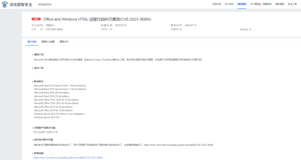Open the 态势总览 menu item

(x=217, y=4)
